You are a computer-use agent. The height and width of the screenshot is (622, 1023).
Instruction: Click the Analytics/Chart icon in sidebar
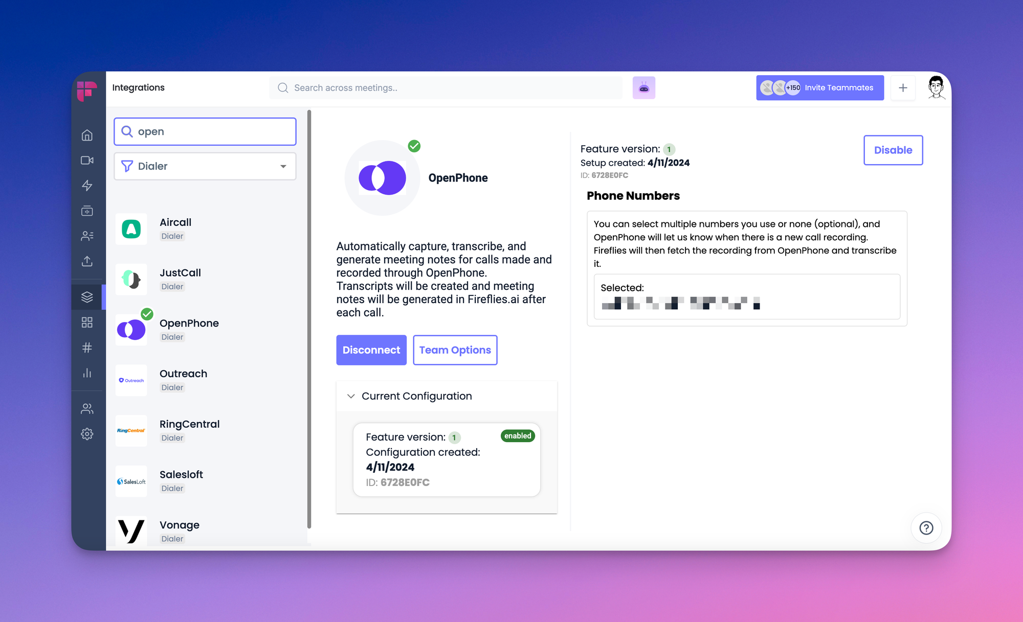pyautogui.click(x=87, y=372)
